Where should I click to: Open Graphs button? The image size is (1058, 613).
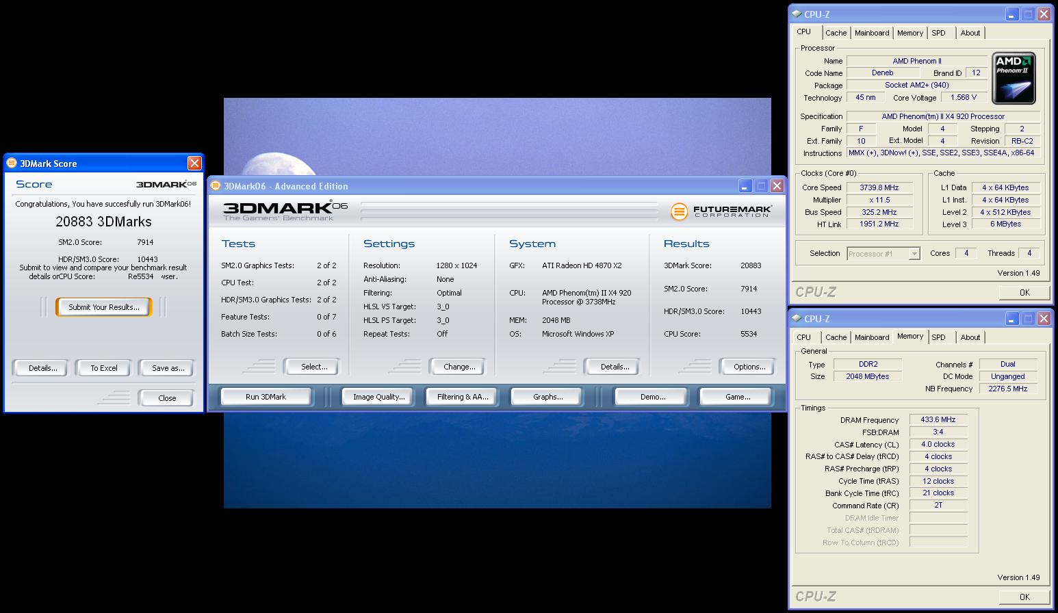click(x=547, y=397)
